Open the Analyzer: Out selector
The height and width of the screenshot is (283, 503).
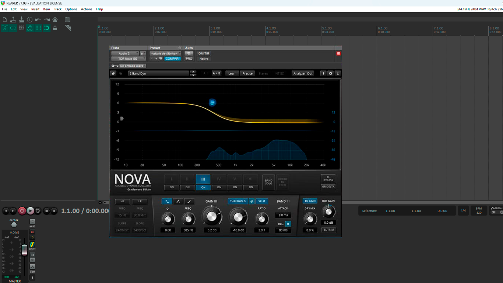coord(303,73)
